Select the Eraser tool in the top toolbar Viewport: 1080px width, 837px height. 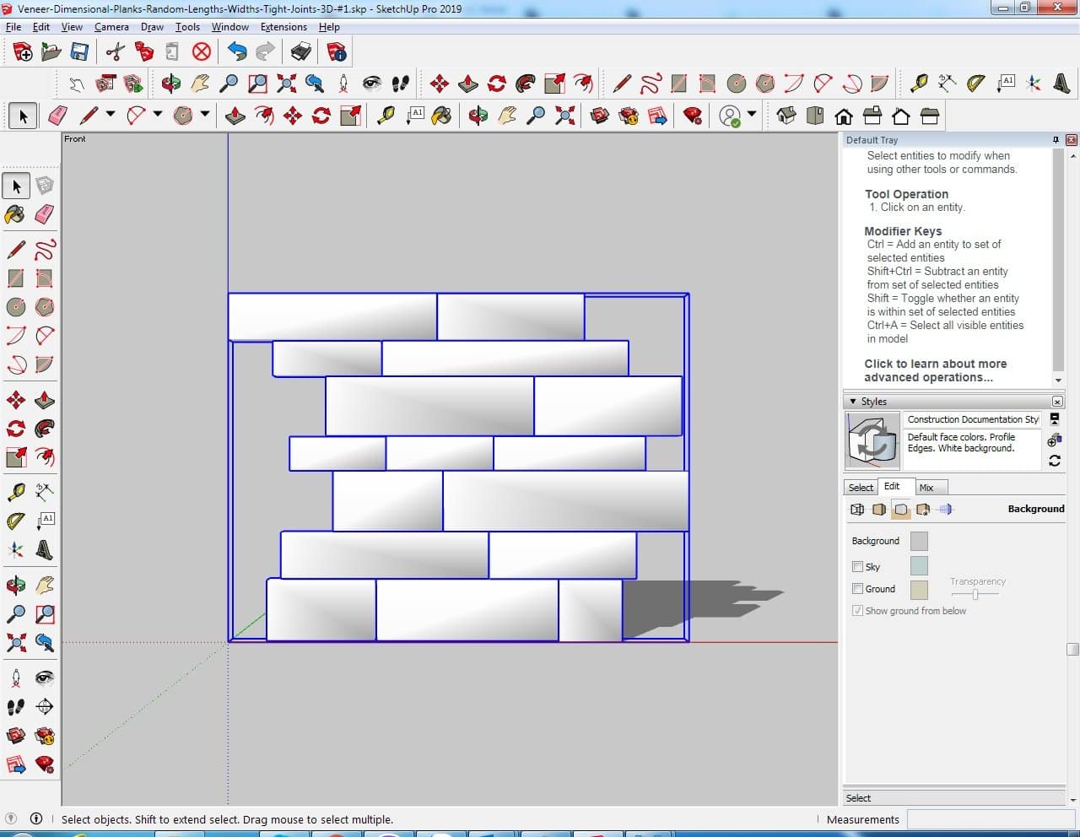coord(58,116)
